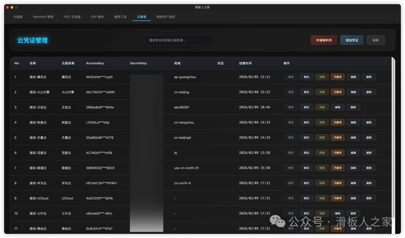The height and width of the screenshot is (238, 405).
Task: Open 子账号 for 测试-腾讯云 row
Action: pos(337,77)
